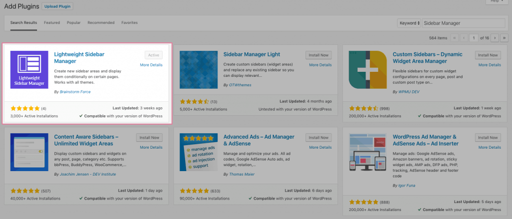This screenshot has width=512, height=219.
Task: Open WordPress Ad Manager & AdSense Ads title
Action: (425, 140)
